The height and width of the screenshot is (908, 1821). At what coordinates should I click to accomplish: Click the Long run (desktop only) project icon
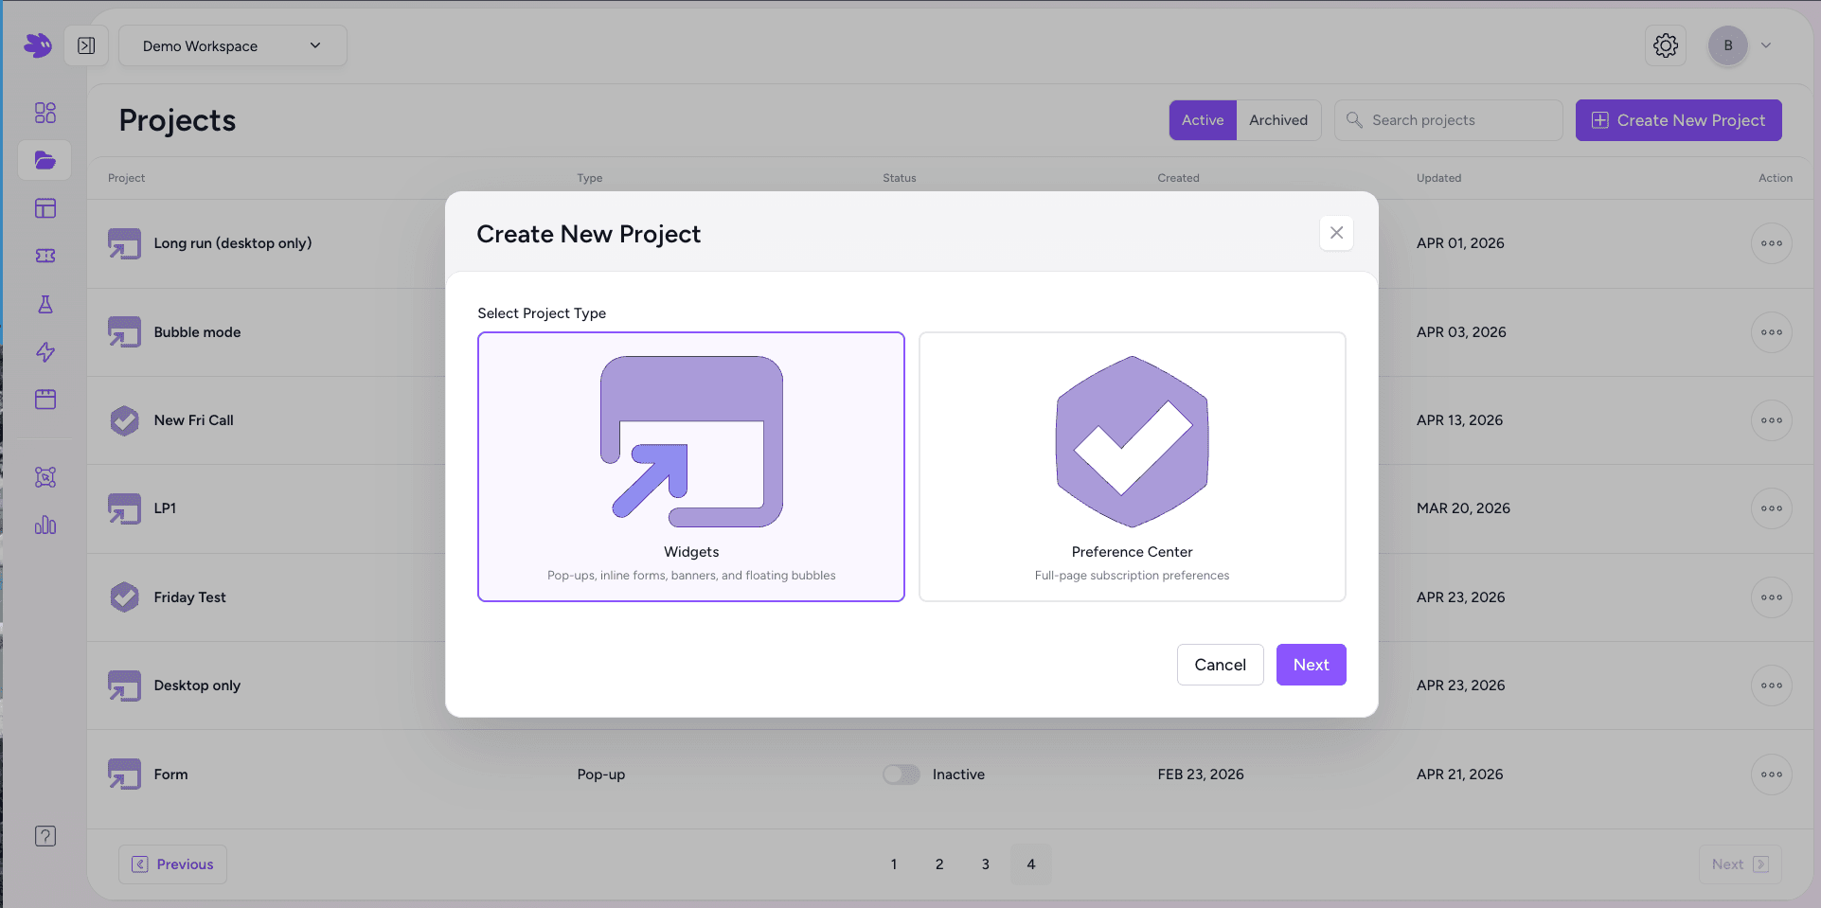[124, 243]
